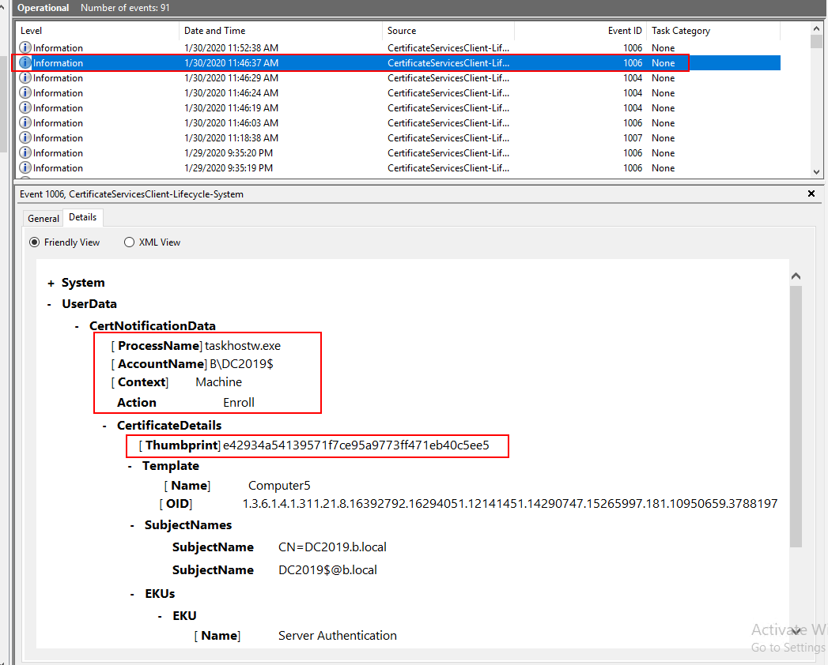
Task: Expand the System node
Action: [x=51, y=284]
